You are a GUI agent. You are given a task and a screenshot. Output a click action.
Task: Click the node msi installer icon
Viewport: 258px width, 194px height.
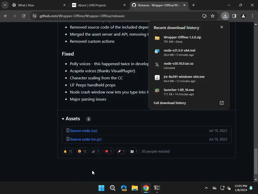[x=157, y=51]
